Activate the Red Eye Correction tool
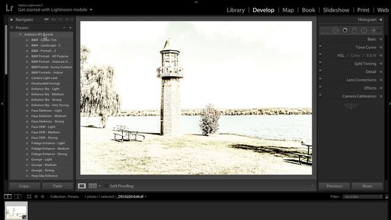Viewport: 391px width, 220px height. [345, 31]
